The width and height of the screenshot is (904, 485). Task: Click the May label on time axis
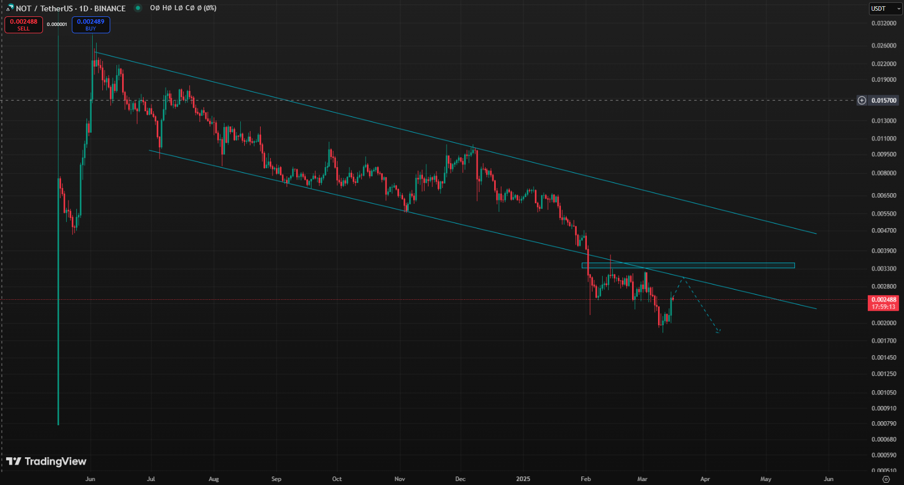(x=765, y=479)
